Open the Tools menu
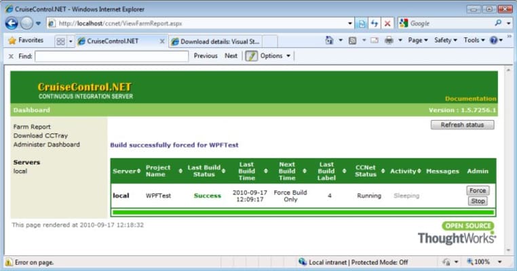The image size is (517, 271). (474, 41)
